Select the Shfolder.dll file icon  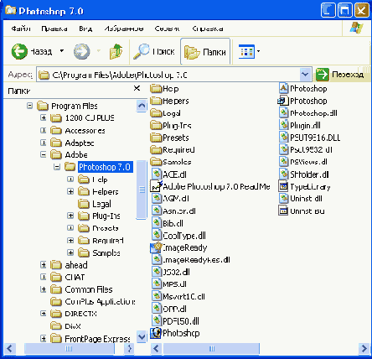coord(284,174)
